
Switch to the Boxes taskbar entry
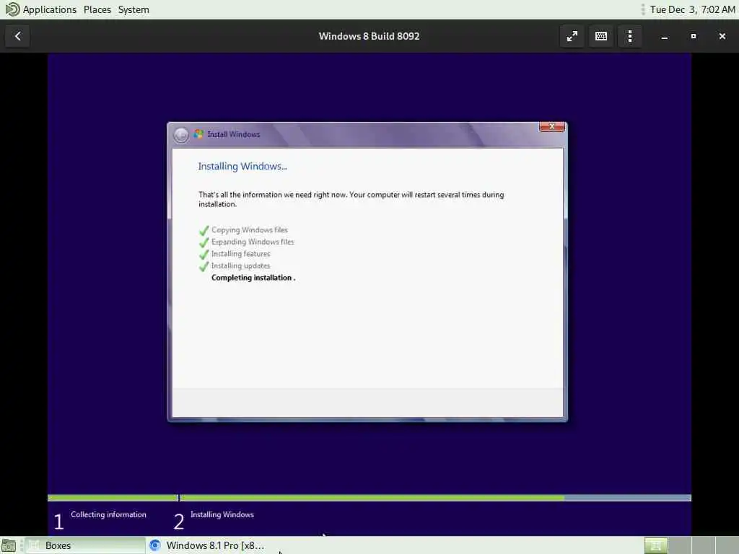(x=85, y=545)
